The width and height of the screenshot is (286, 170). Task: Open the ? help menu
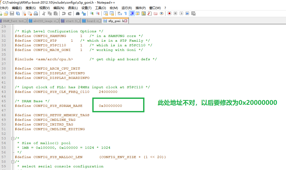coord(165,8)
